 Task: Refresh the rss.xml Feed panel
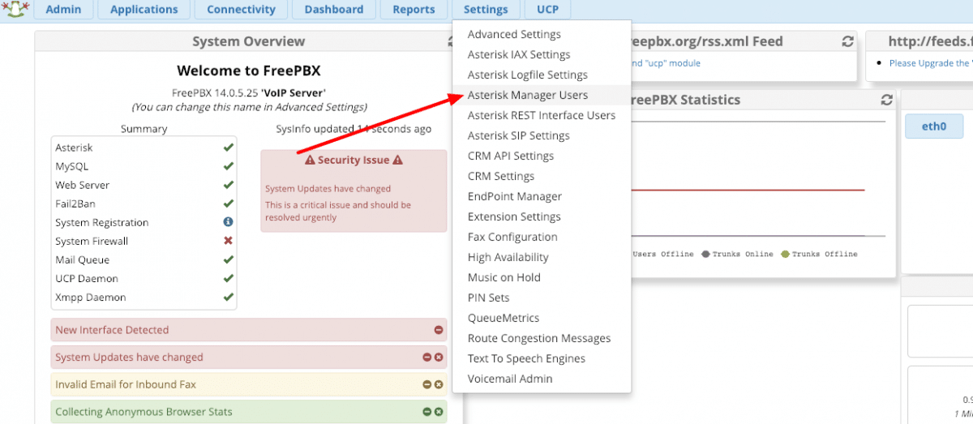[x=848, y=41]
